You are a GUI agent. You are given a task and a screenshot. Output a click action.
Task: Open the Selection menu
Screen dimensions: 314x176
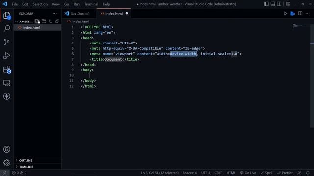(x=40, y=4)
